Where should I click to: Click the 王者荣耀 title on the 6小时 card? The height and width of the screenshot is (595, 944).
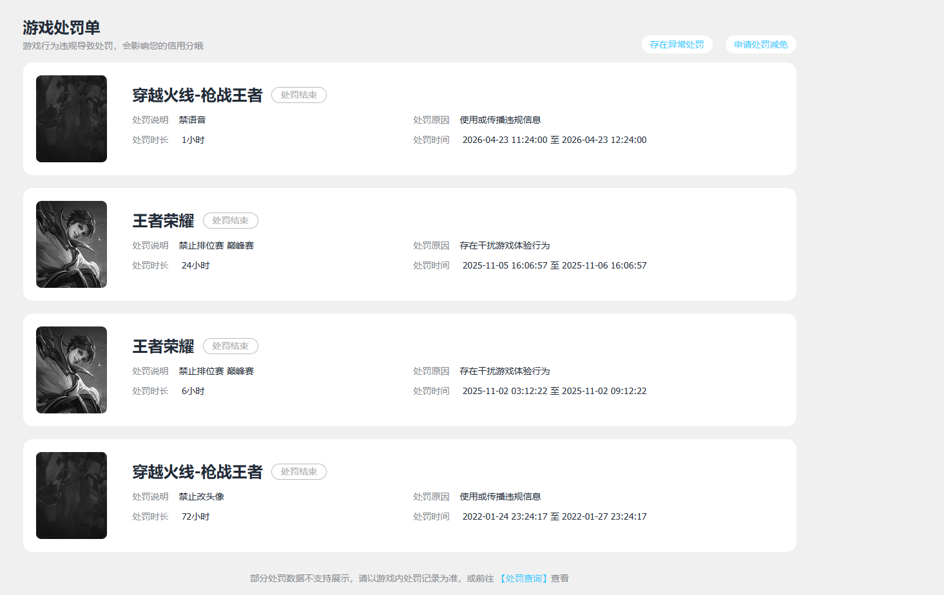[164, 346]
